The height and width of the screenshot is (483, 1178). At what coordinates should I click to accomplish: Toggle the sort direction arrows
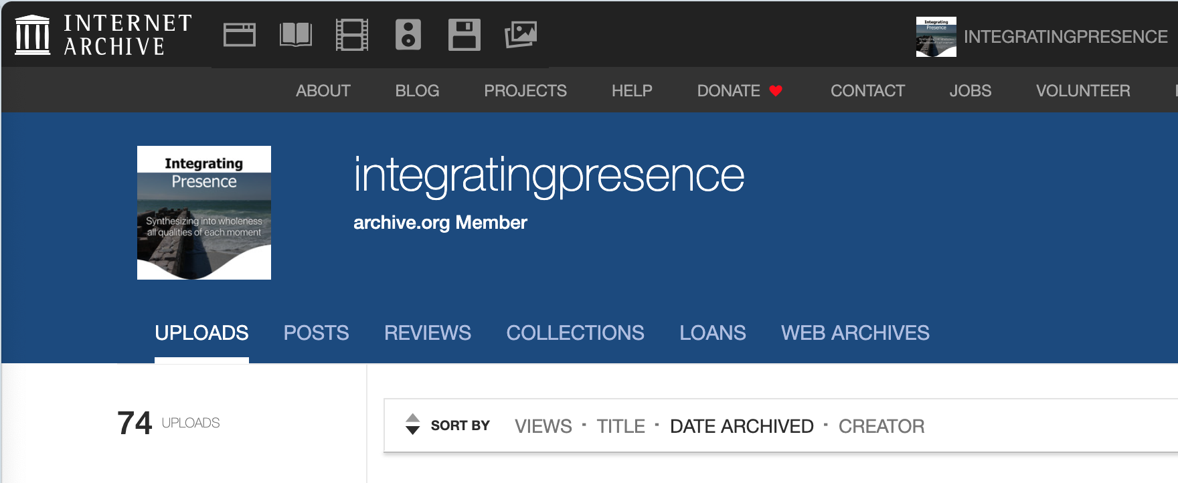pos(412,424)
